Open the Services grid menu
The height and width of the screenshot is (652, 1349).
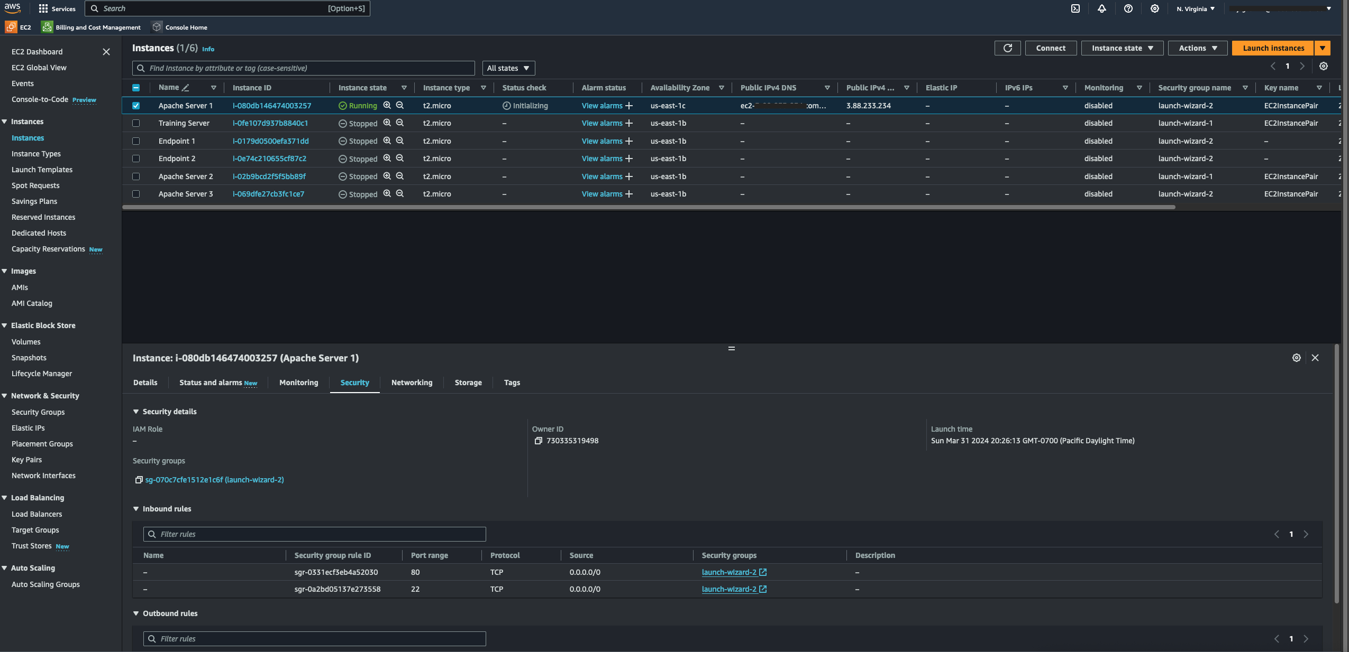click(x=57, y=8)
